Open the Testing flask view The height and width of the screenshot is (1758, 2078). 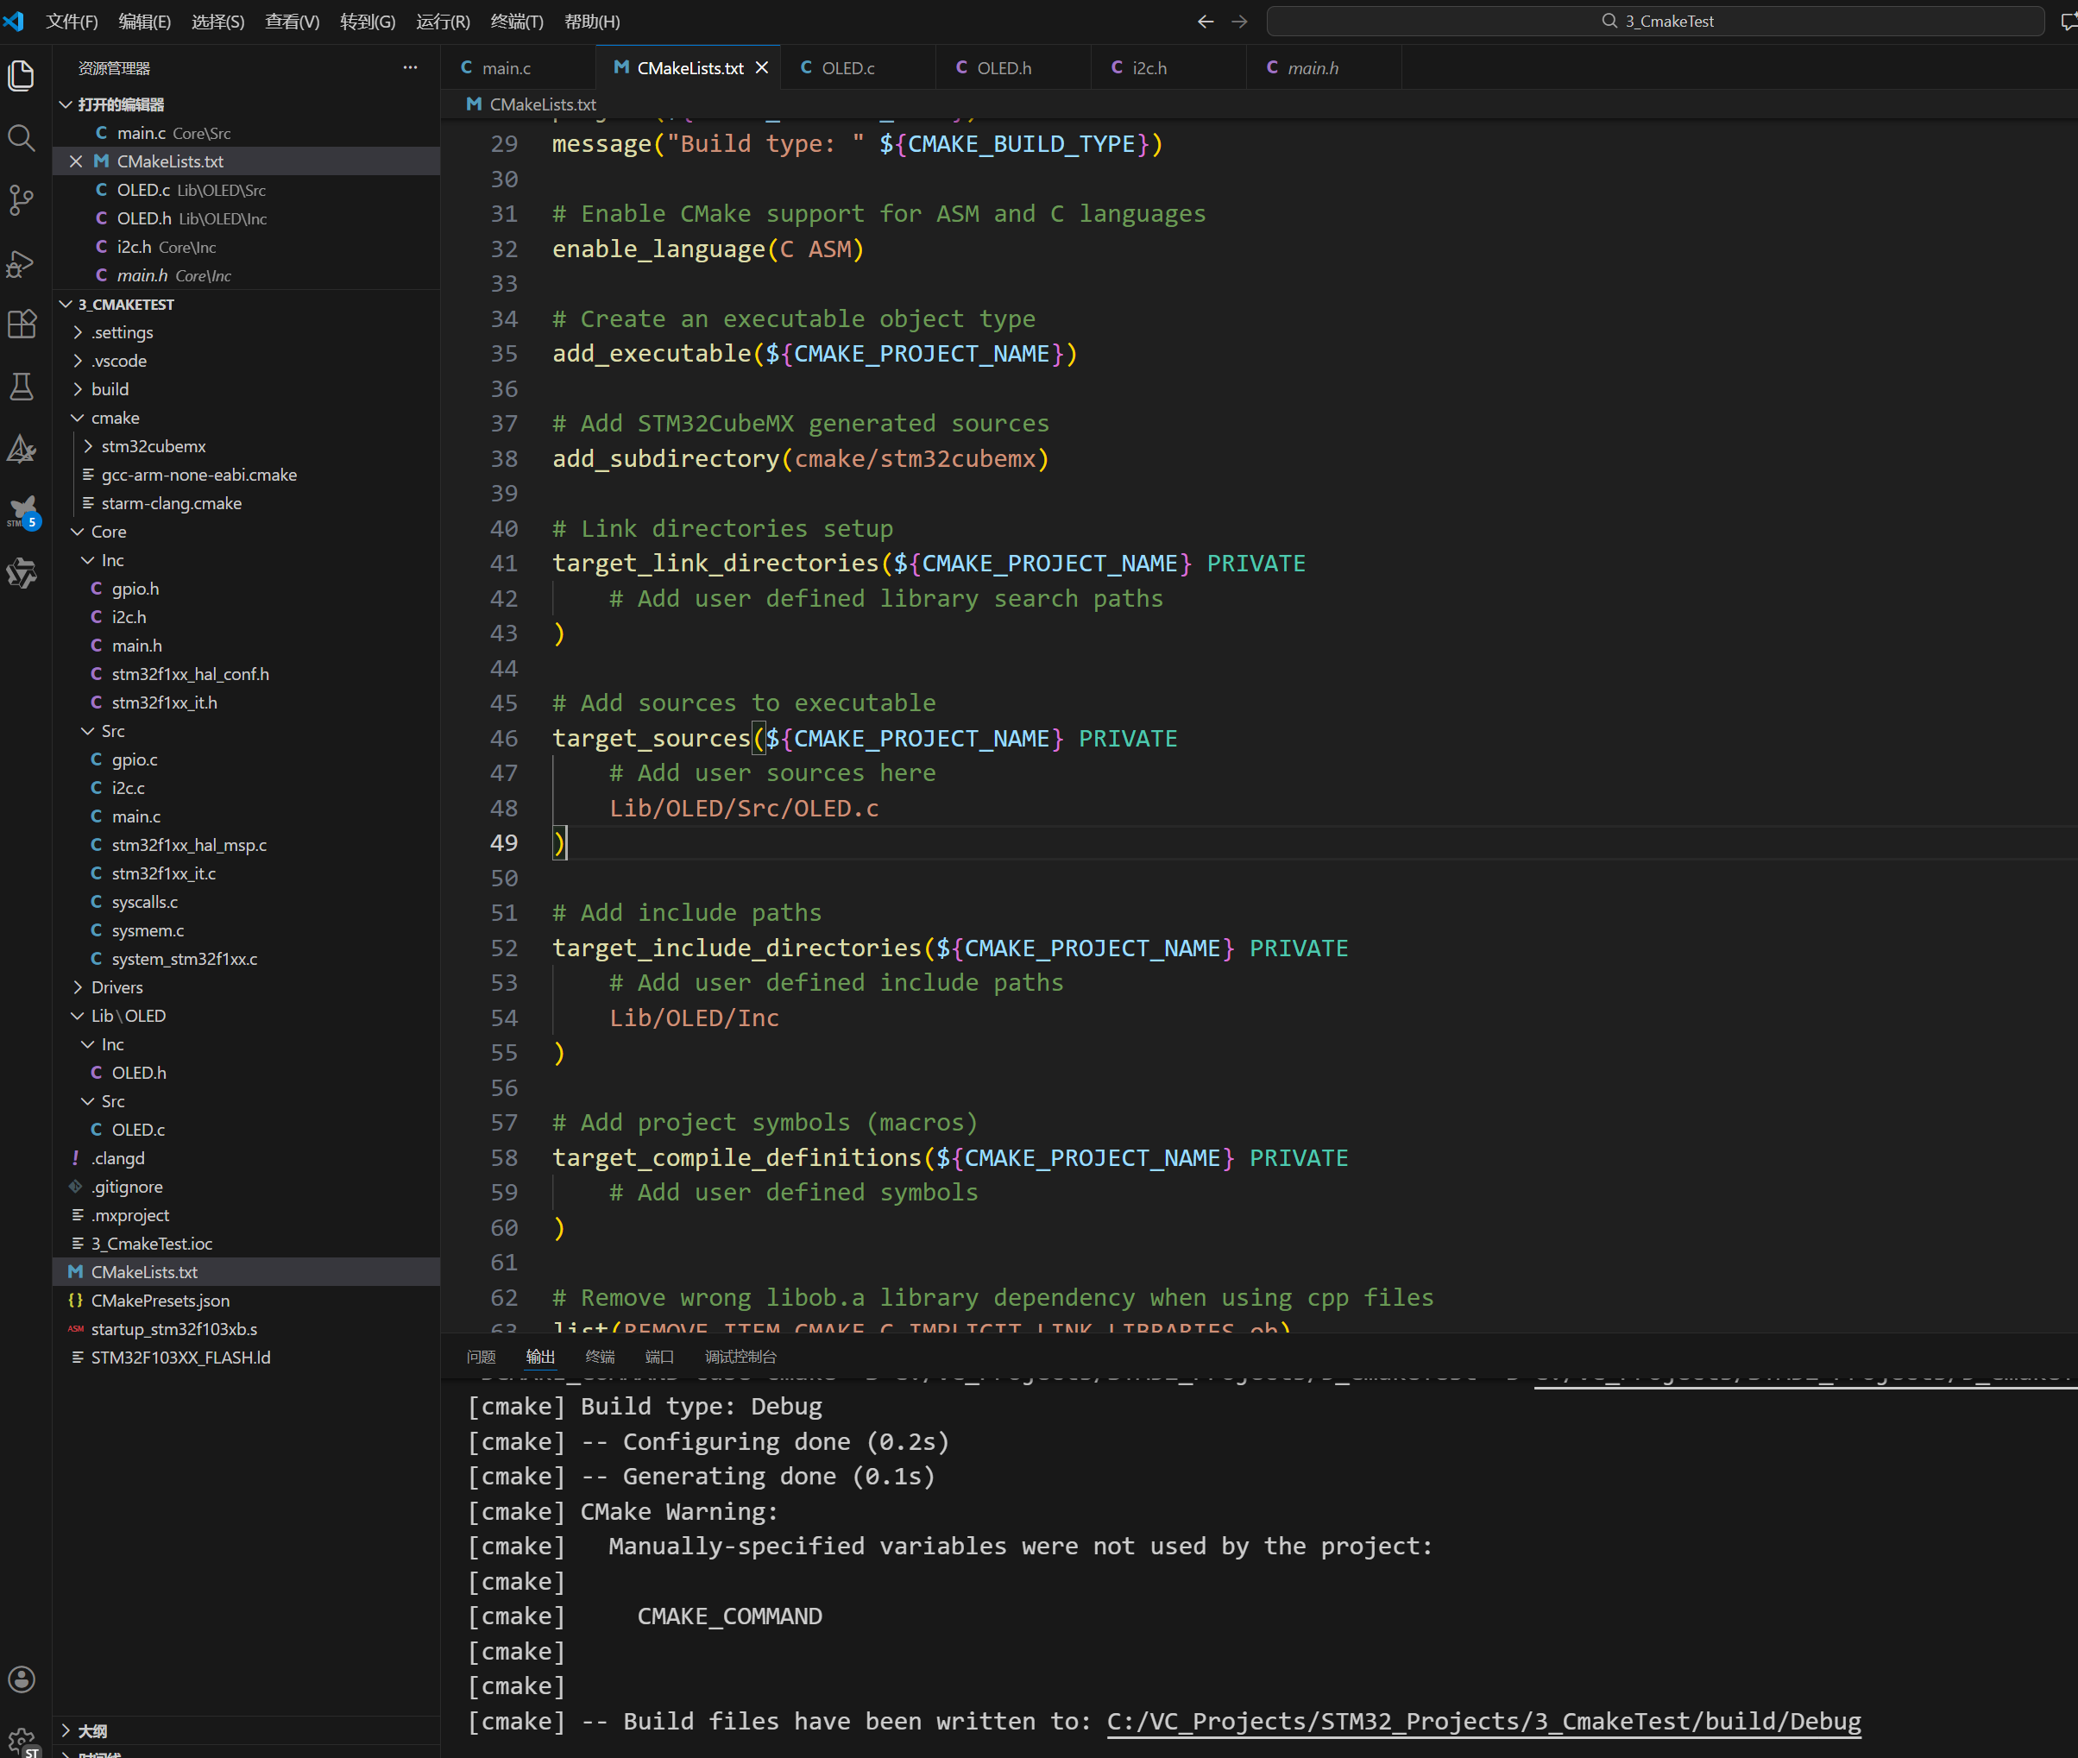point(21,387)
